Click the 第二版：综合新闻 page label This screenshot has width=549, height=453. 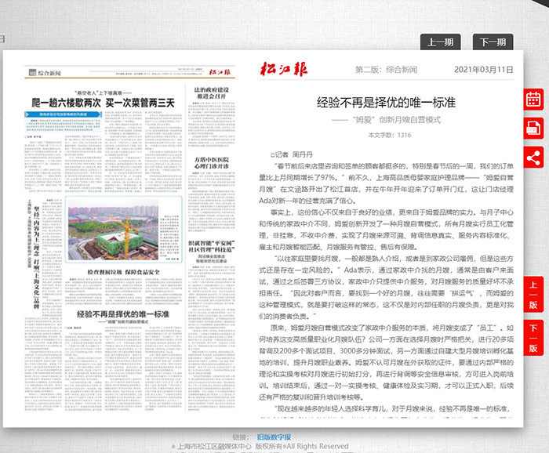click(386, 69)
